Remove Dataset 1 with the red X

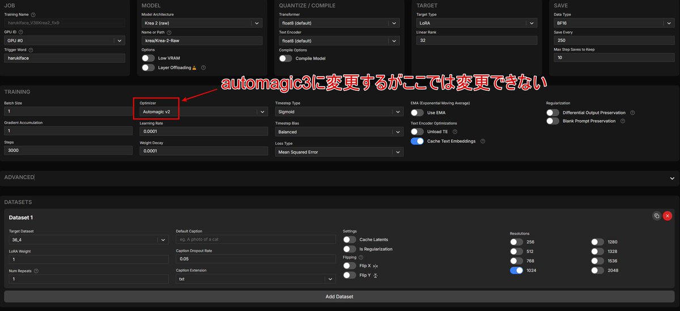[x=668, y=216]
